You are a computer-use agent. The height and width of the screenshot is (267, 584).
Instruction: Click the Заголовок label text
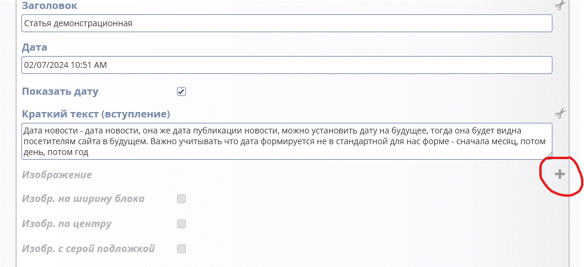click(49, 5)
